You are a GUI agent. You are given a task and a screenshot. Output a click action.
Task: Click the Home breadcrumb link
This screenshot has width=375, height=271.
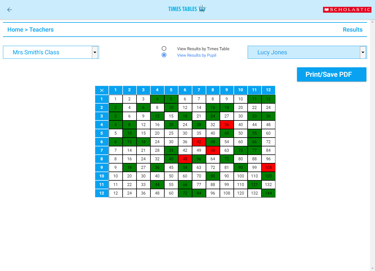point(15,30)
